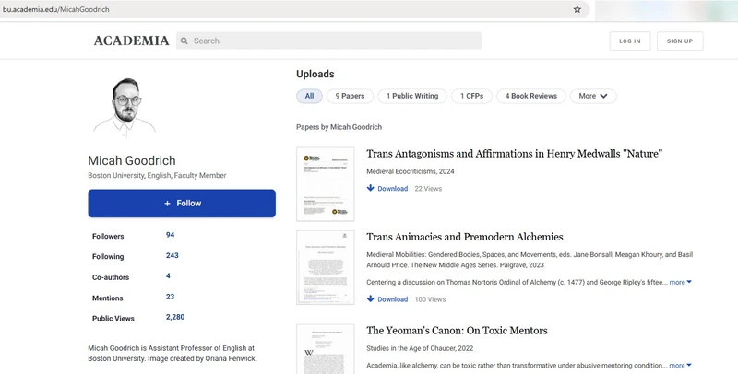Open the Trans Animacies paper thumbnail

point(325,267)
